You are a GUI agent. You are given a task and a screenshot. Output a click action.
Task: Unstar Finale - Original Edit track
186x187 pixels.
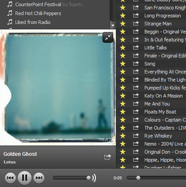pyautogui.click(x=123, y=56)
